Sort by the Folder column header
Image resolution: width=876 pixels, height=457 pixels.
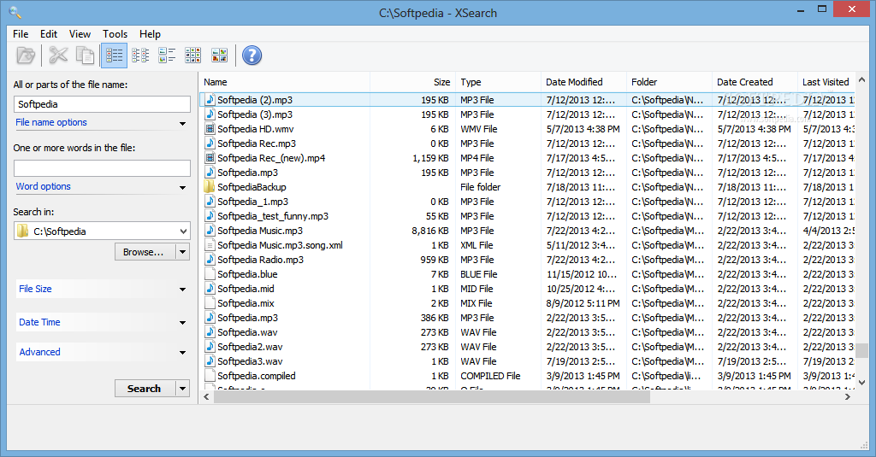[669, 82]
